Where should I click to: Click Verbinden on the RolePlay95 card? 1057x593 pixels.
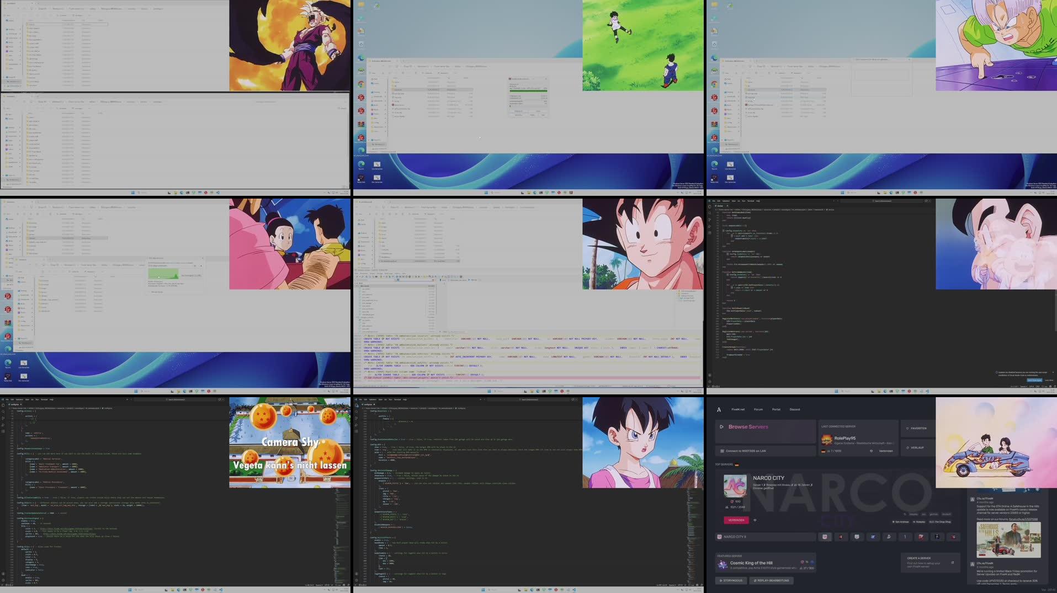click(886, 451)
